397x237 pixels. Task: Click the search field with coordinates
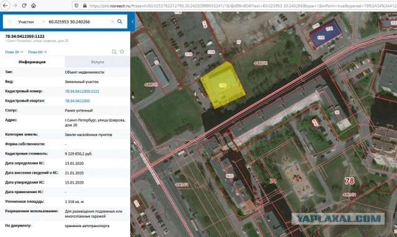(x=79, y=22)
